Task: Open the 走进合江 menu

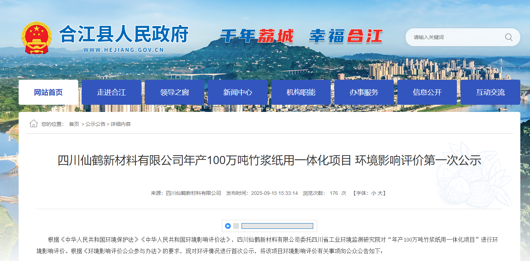Action: pos(111,92)
